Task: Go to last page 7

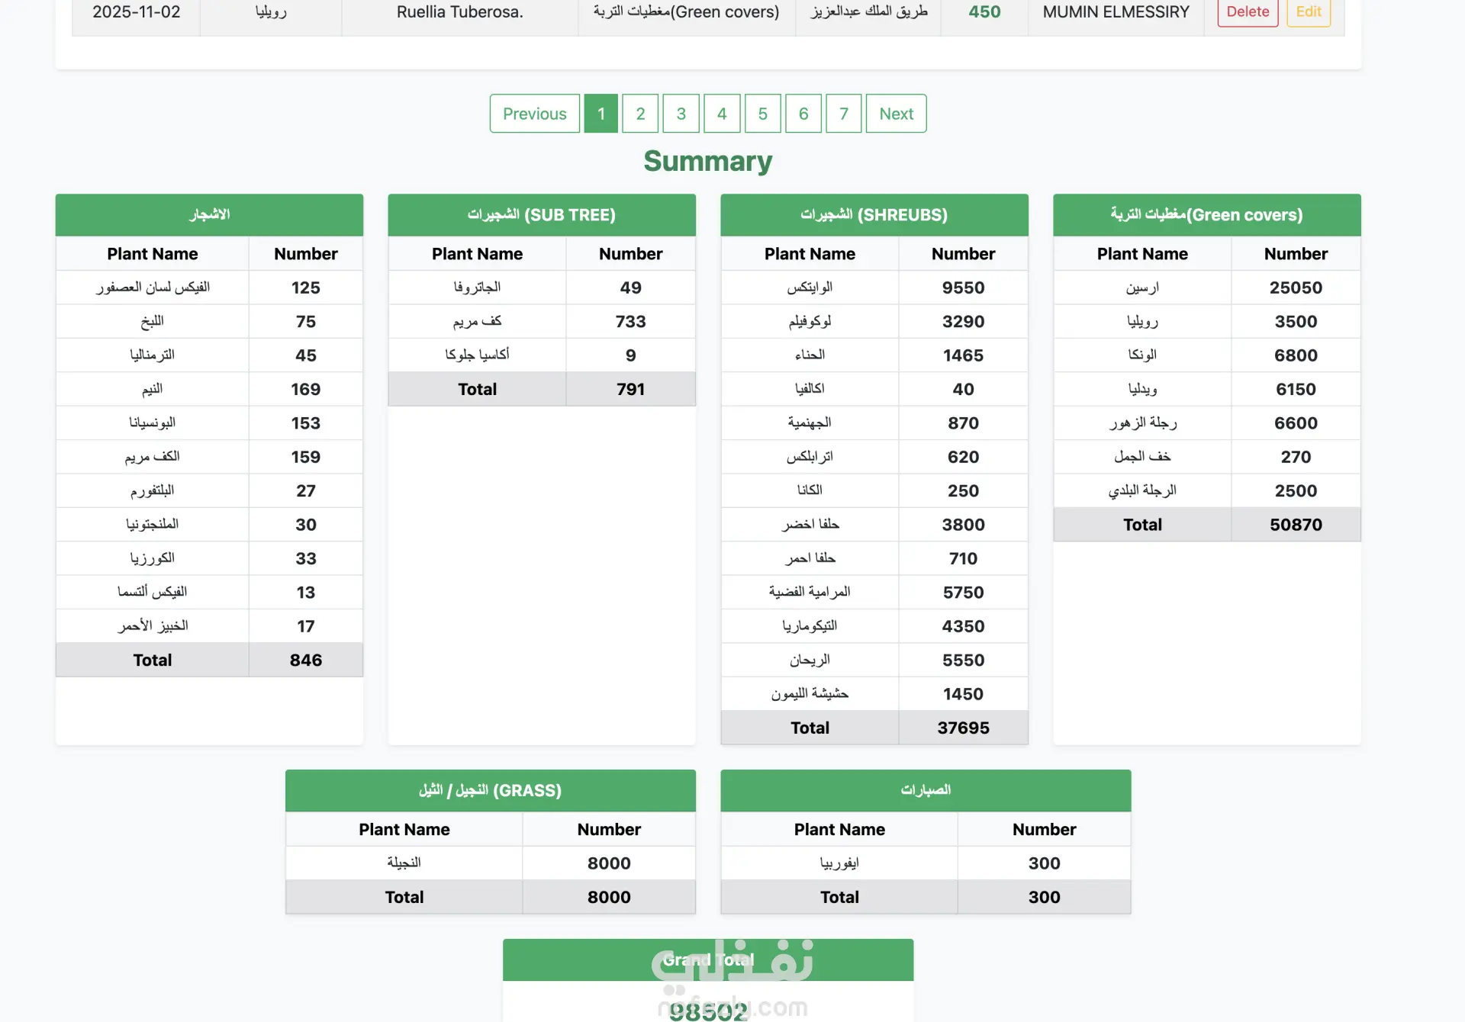Action: coord(844,114)
